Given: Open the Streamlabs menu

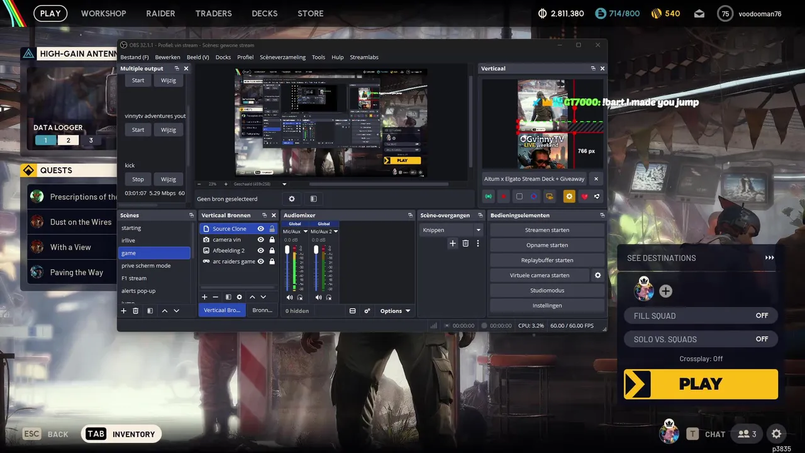Looking at the screenshot, I should coord(364,57).
